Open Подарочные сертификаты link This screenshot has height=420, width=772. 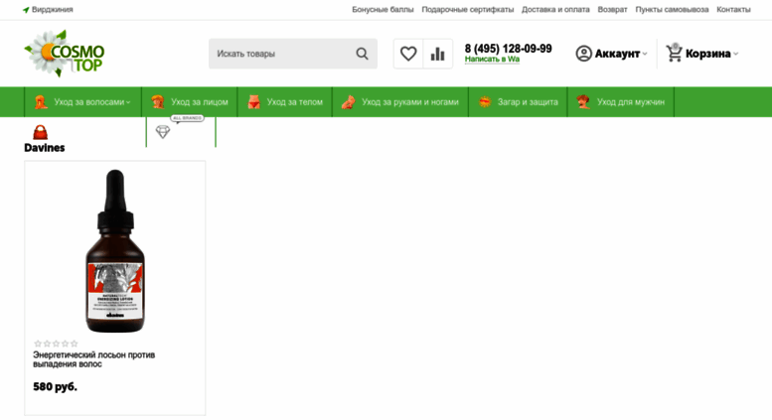(x=468, y=9)
